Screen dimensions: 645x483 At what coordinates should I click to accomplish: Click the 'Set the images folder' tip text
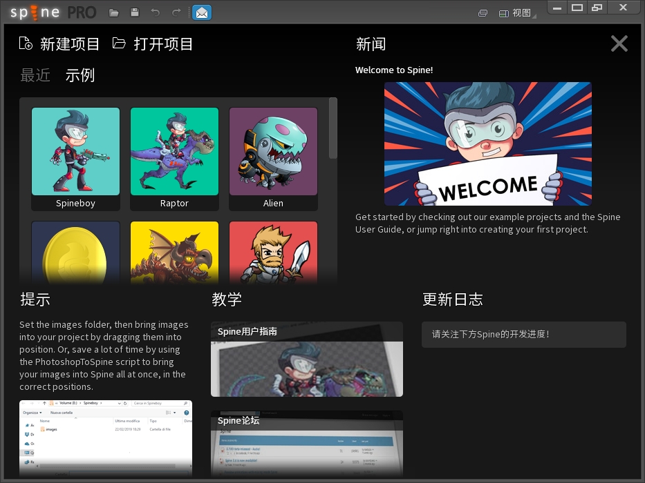pos(104,355)
